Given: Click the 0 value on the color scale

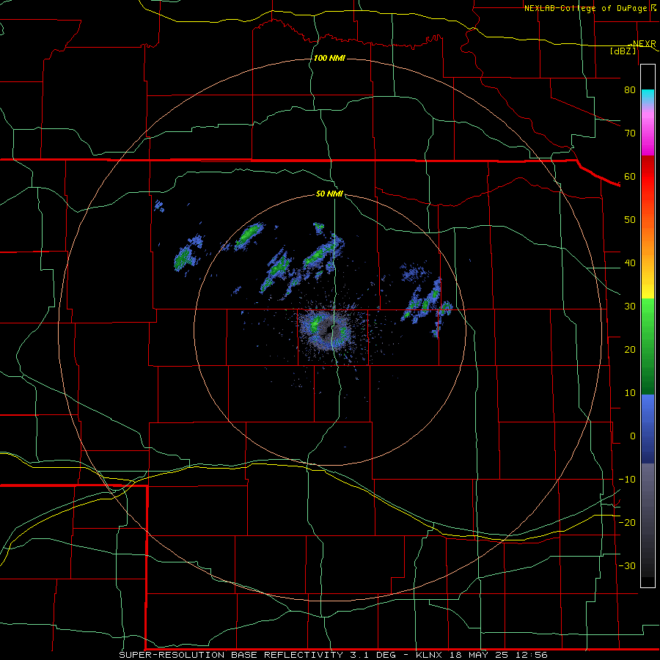Looking at the screenshot, I should tap(633, 436).
